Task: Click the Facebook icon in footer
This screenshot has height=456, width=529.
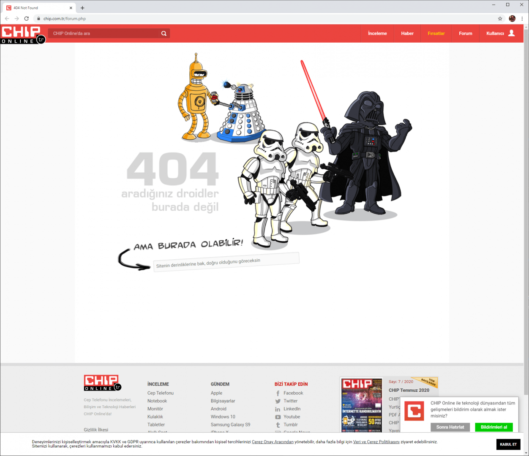Action: coord(278,393)
